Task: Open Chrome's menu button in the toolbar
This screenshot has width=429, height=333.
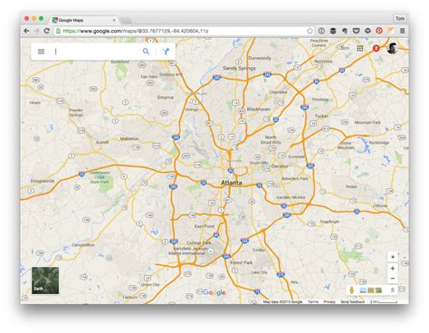Action: click(x=402, y=31)
